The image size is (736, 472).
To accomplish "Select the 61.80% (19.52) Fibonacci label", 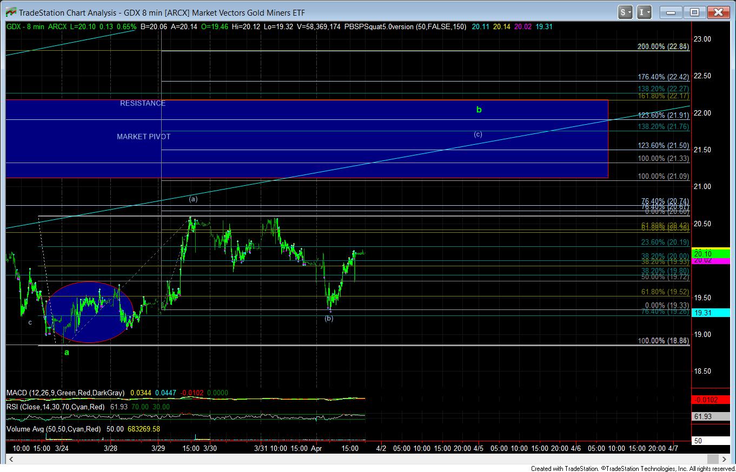I will (665, 292).
